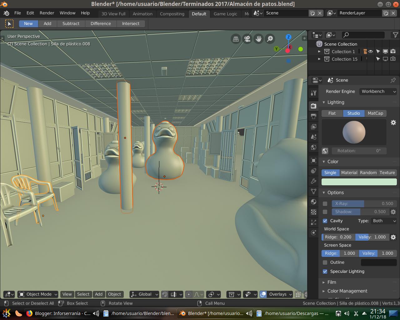Enable the Outline option checkbox
Screen dimensions: 400x320
point(325,262)
